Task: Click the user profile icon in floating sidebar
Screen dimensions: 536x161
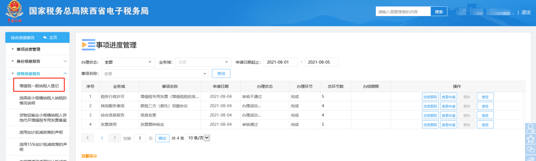Action: pos(530,128)
